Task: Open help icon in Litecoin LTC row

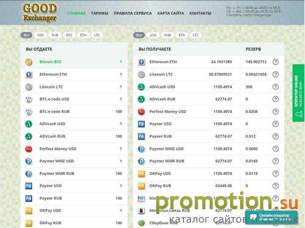Action: click(276, 74)
